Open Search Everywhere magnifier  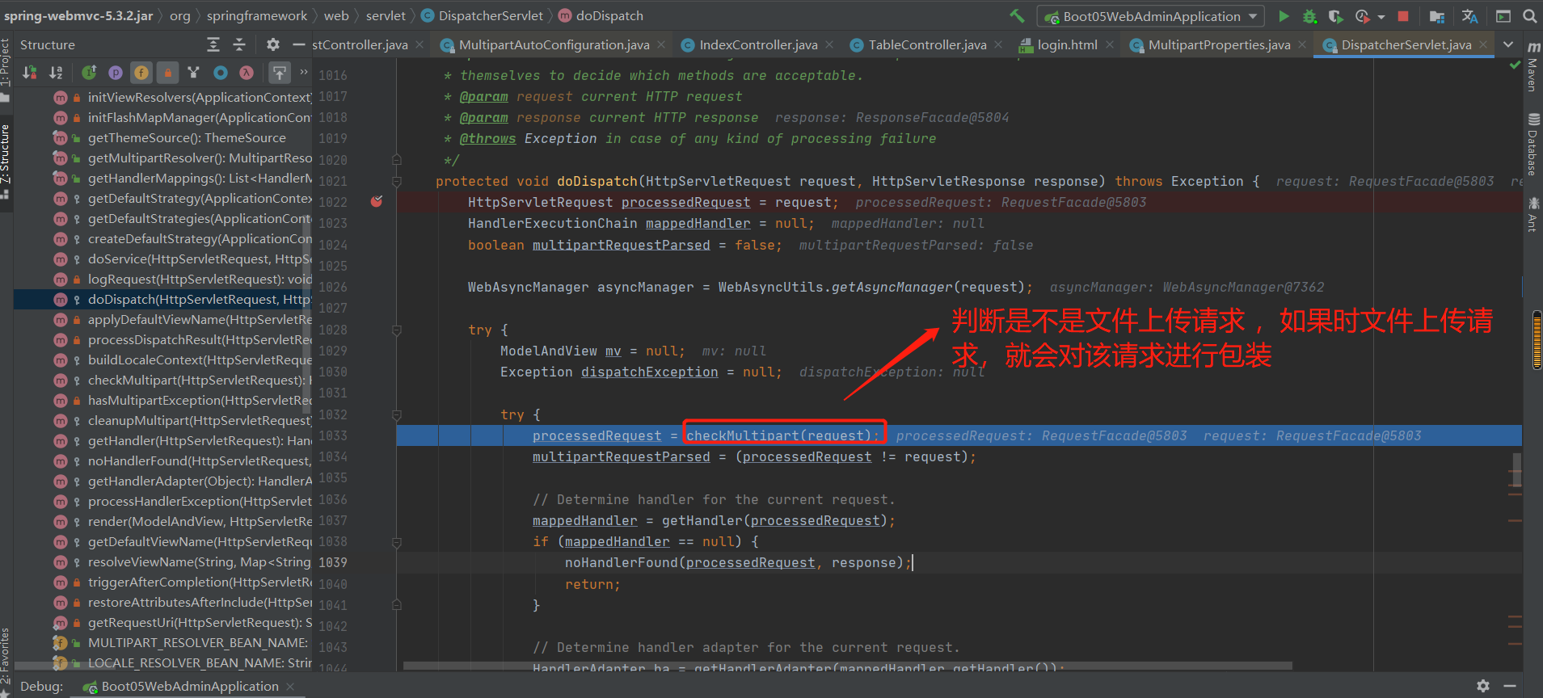pos(1530,16)
